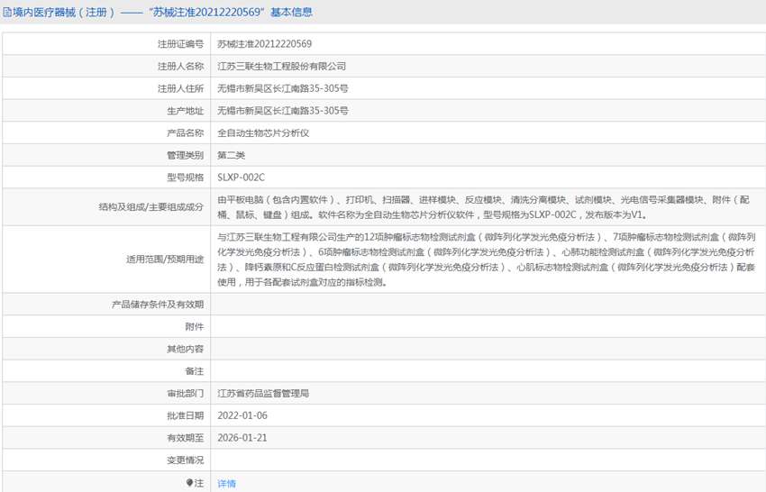Click the 产品名称 label
This screenshot has width=766, height=492.
click(x=185, y=132)
